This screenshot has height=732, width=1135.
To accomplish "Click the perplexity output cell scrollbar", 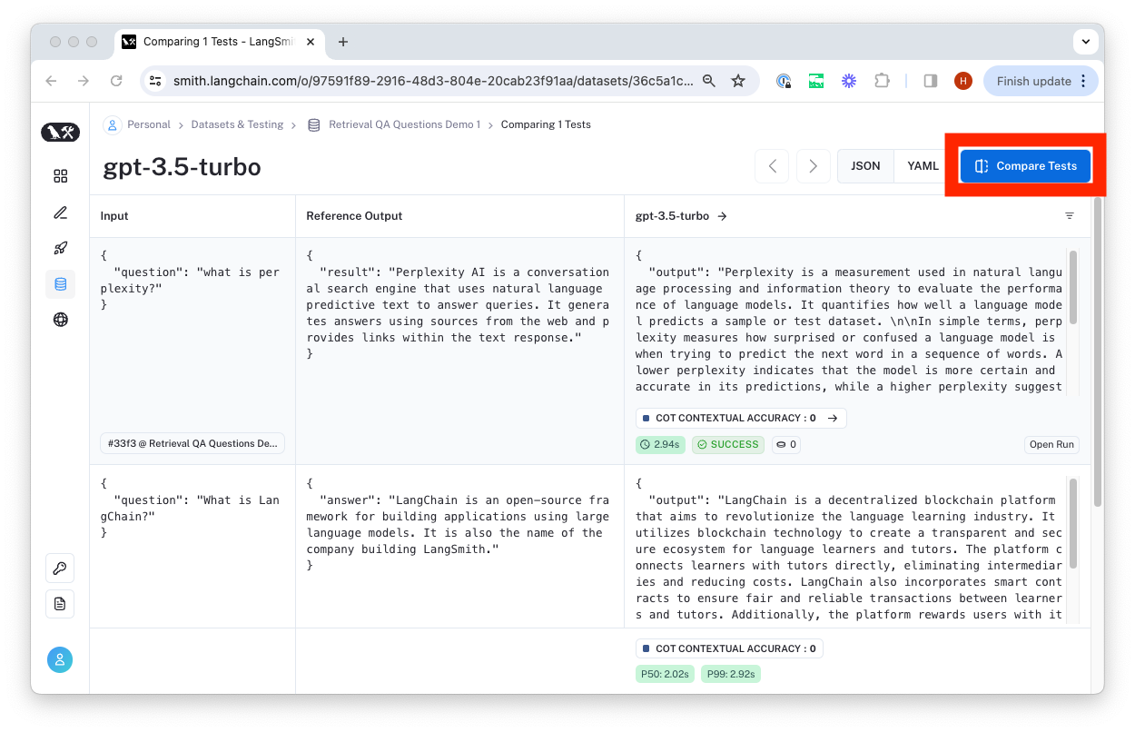I will (x=1073, y=287).
